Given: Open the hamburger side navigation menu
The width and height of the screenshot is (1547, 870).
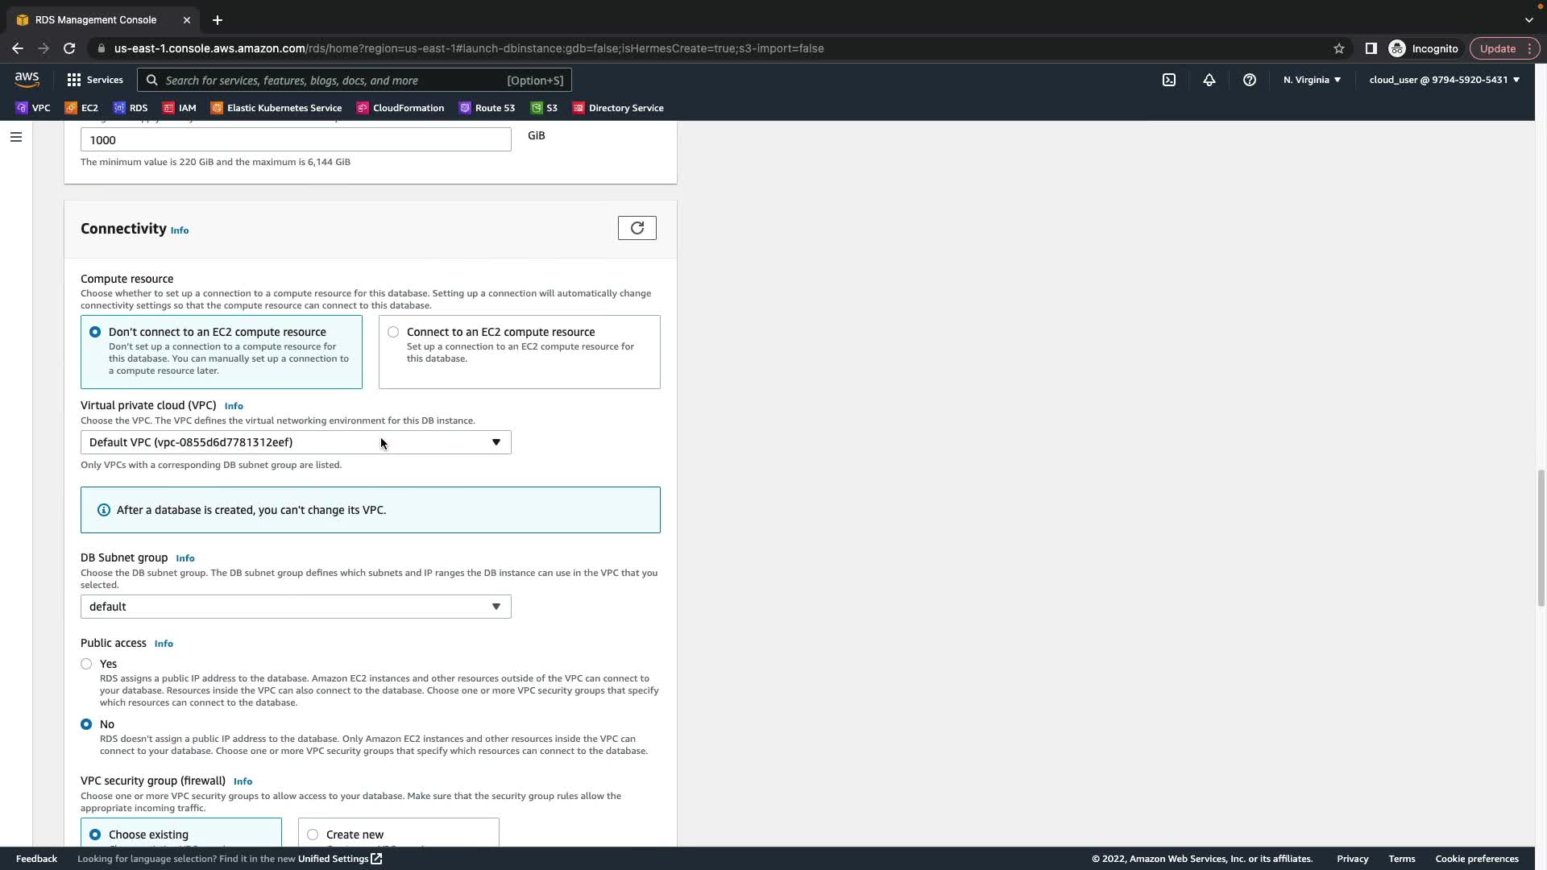Looking at the screenshot, I should 15,137.
